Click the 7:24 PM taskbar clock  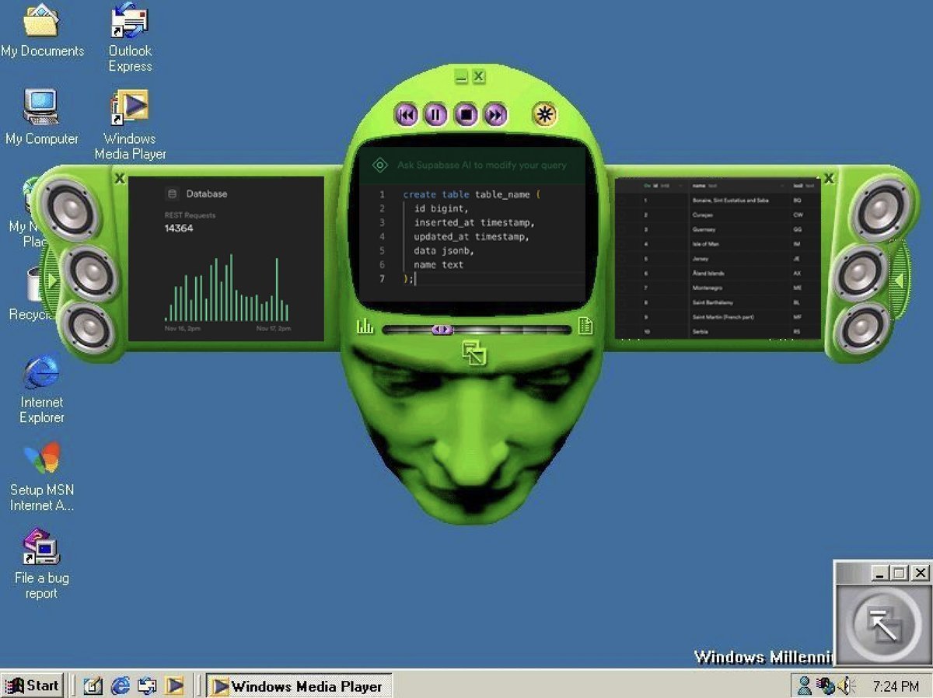pyautogui.click(x=895, y=686)
